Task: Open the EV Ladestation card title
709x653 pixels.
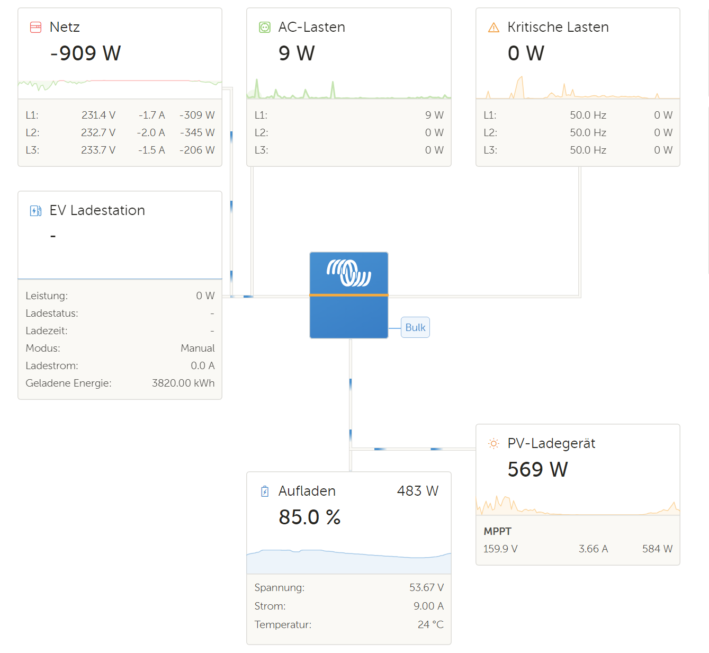Action: pos(97,210)
